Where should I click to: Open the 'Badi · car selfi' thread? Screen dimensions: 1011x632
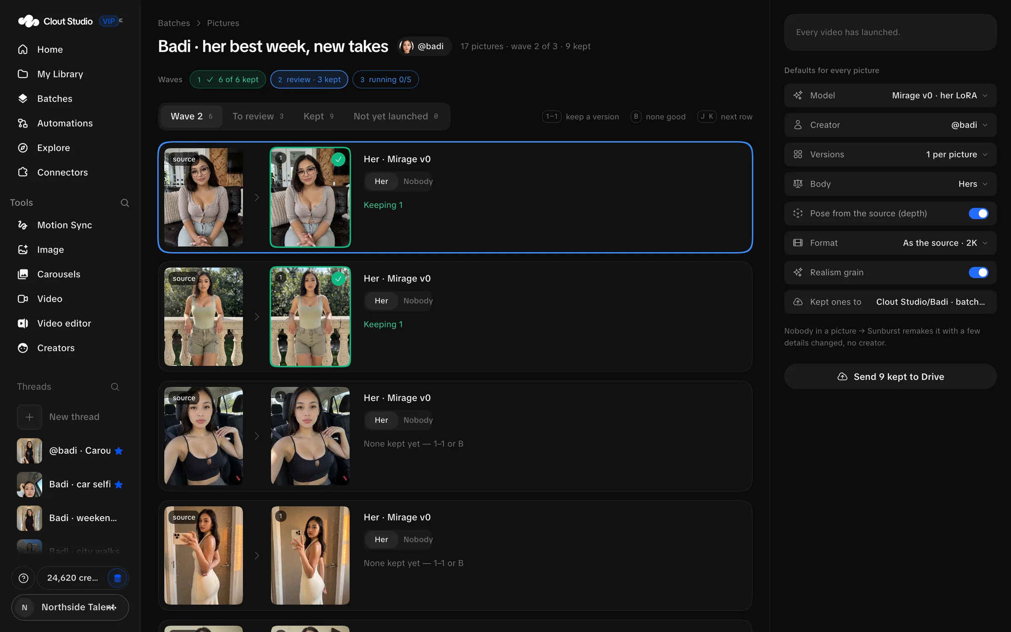tap(70, 485)
